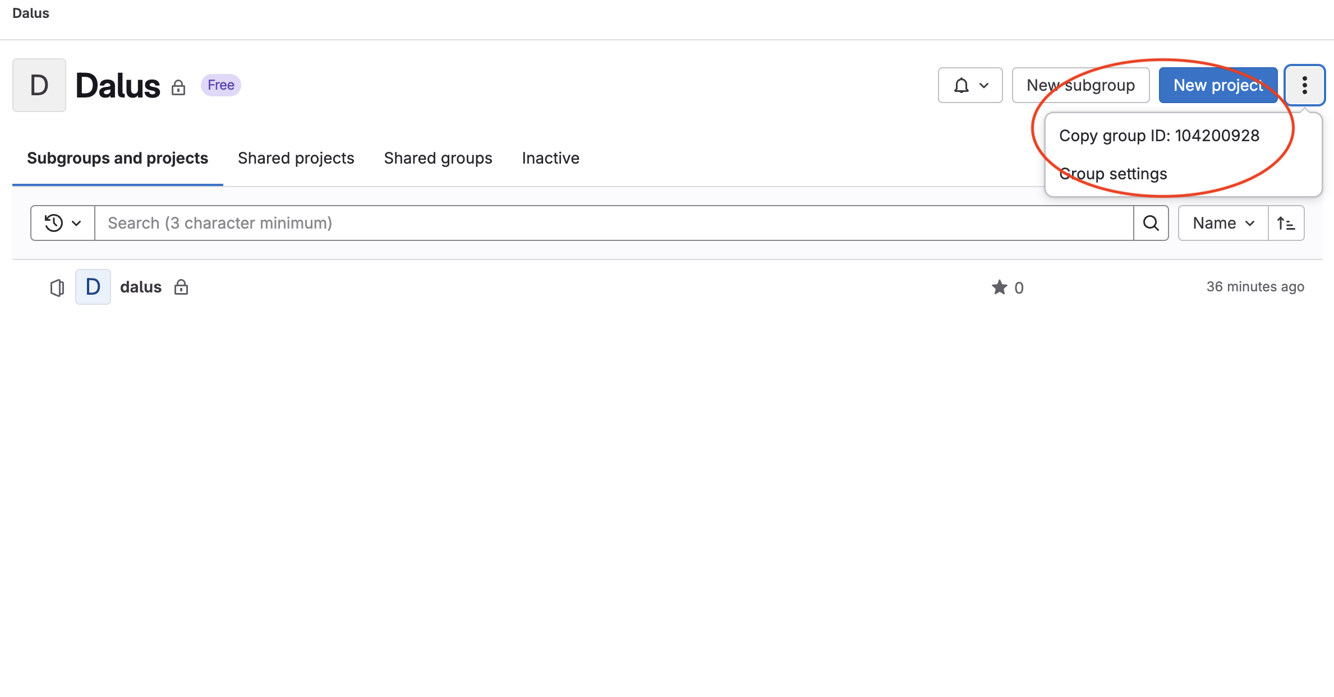Image resolution: width=1334 pixels, height=697 pixels.
Task: Open the vertical ellipsis actions menu
Action: [x=1304, y=85]
